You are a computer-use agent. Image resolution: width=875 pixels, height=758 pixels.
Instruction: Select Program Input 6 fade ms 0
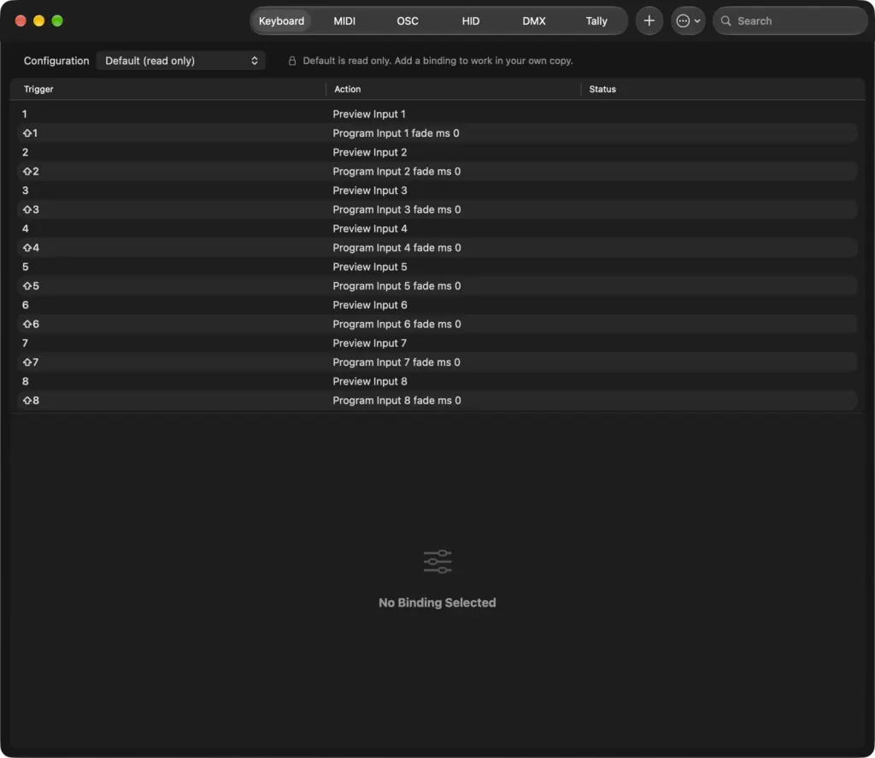pyautogui.click(x=437, y=324)
